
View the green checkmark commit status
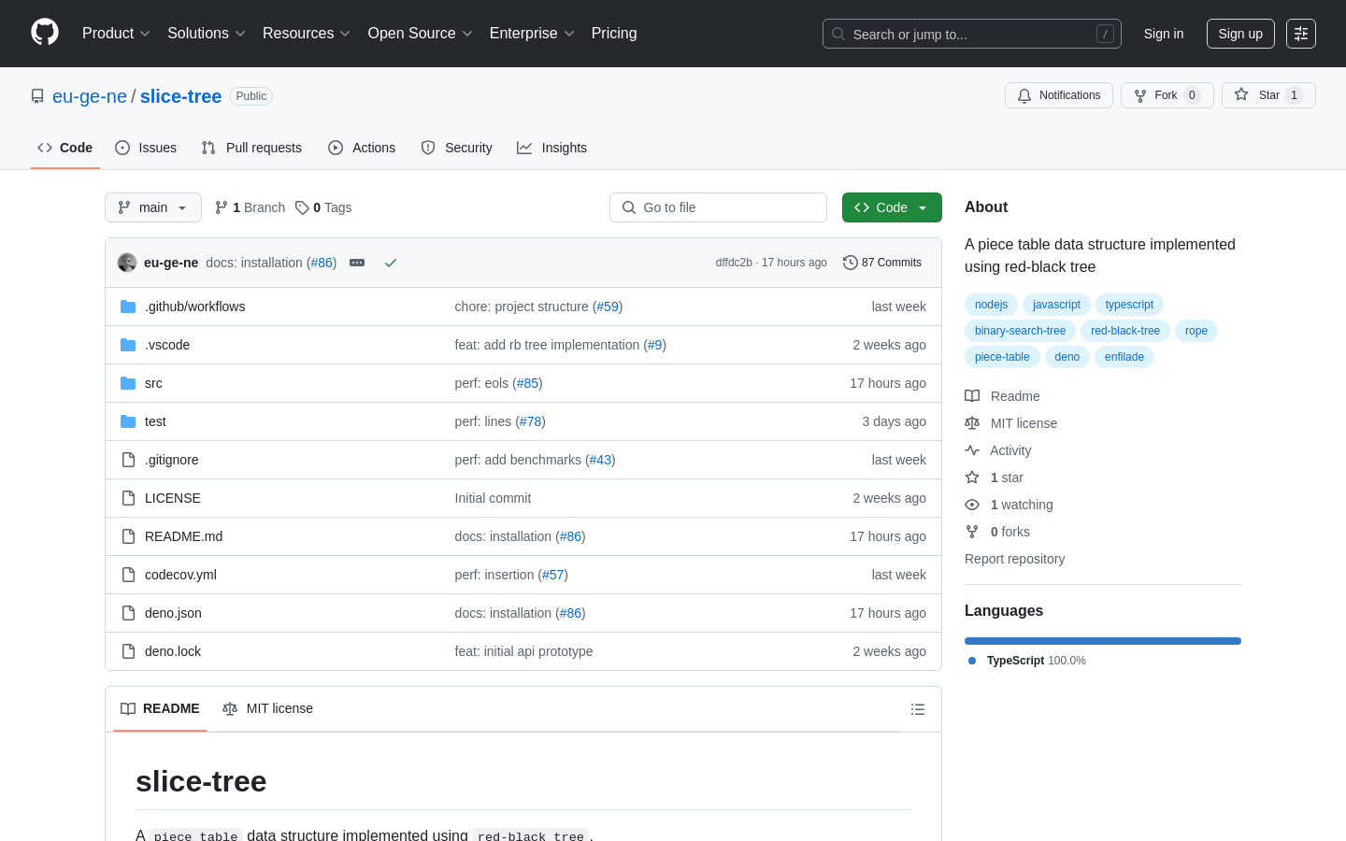click(391, 263)
